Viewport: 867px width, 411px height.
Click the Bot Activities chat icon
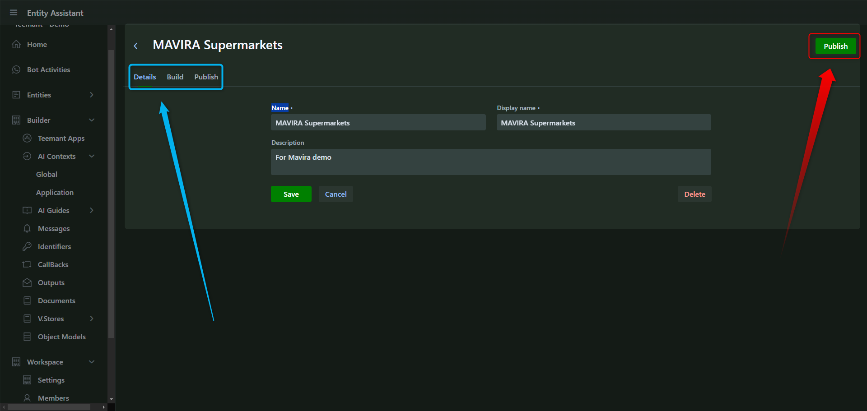coord(16,69)
